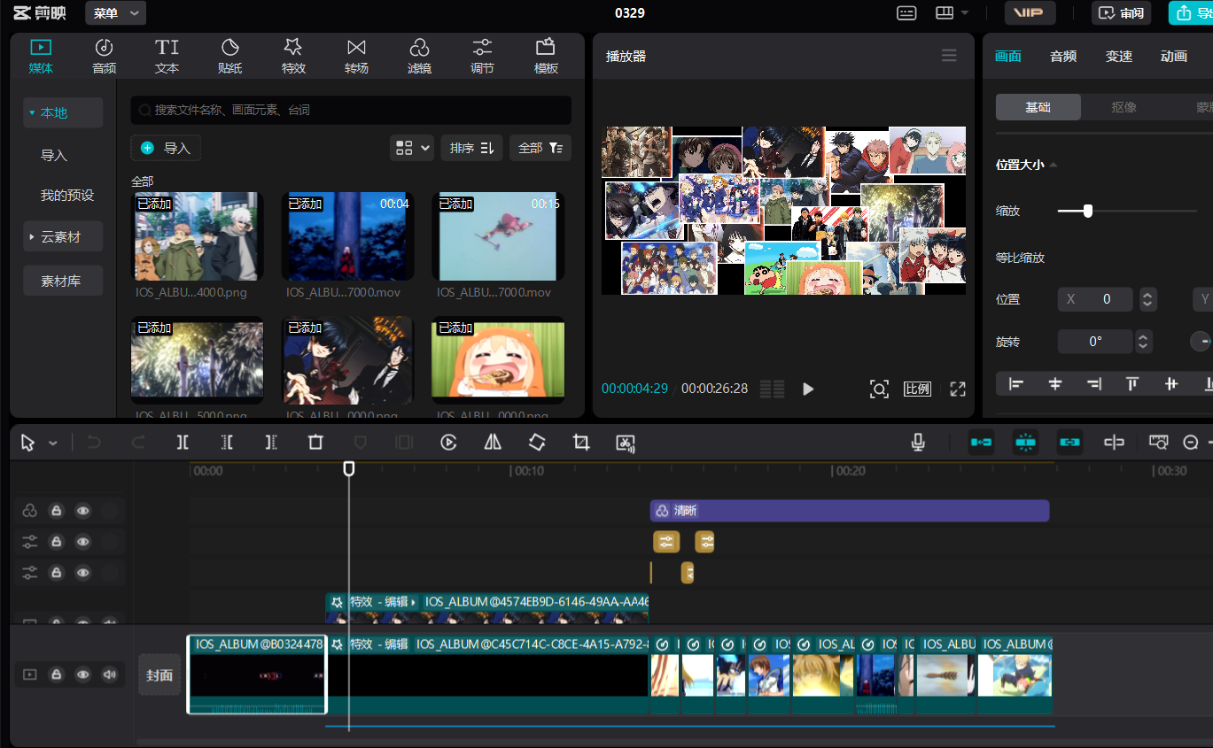This screenshot has height=748, width=1213.
Task: Click the 导入 import button
Action: point(166,148)
